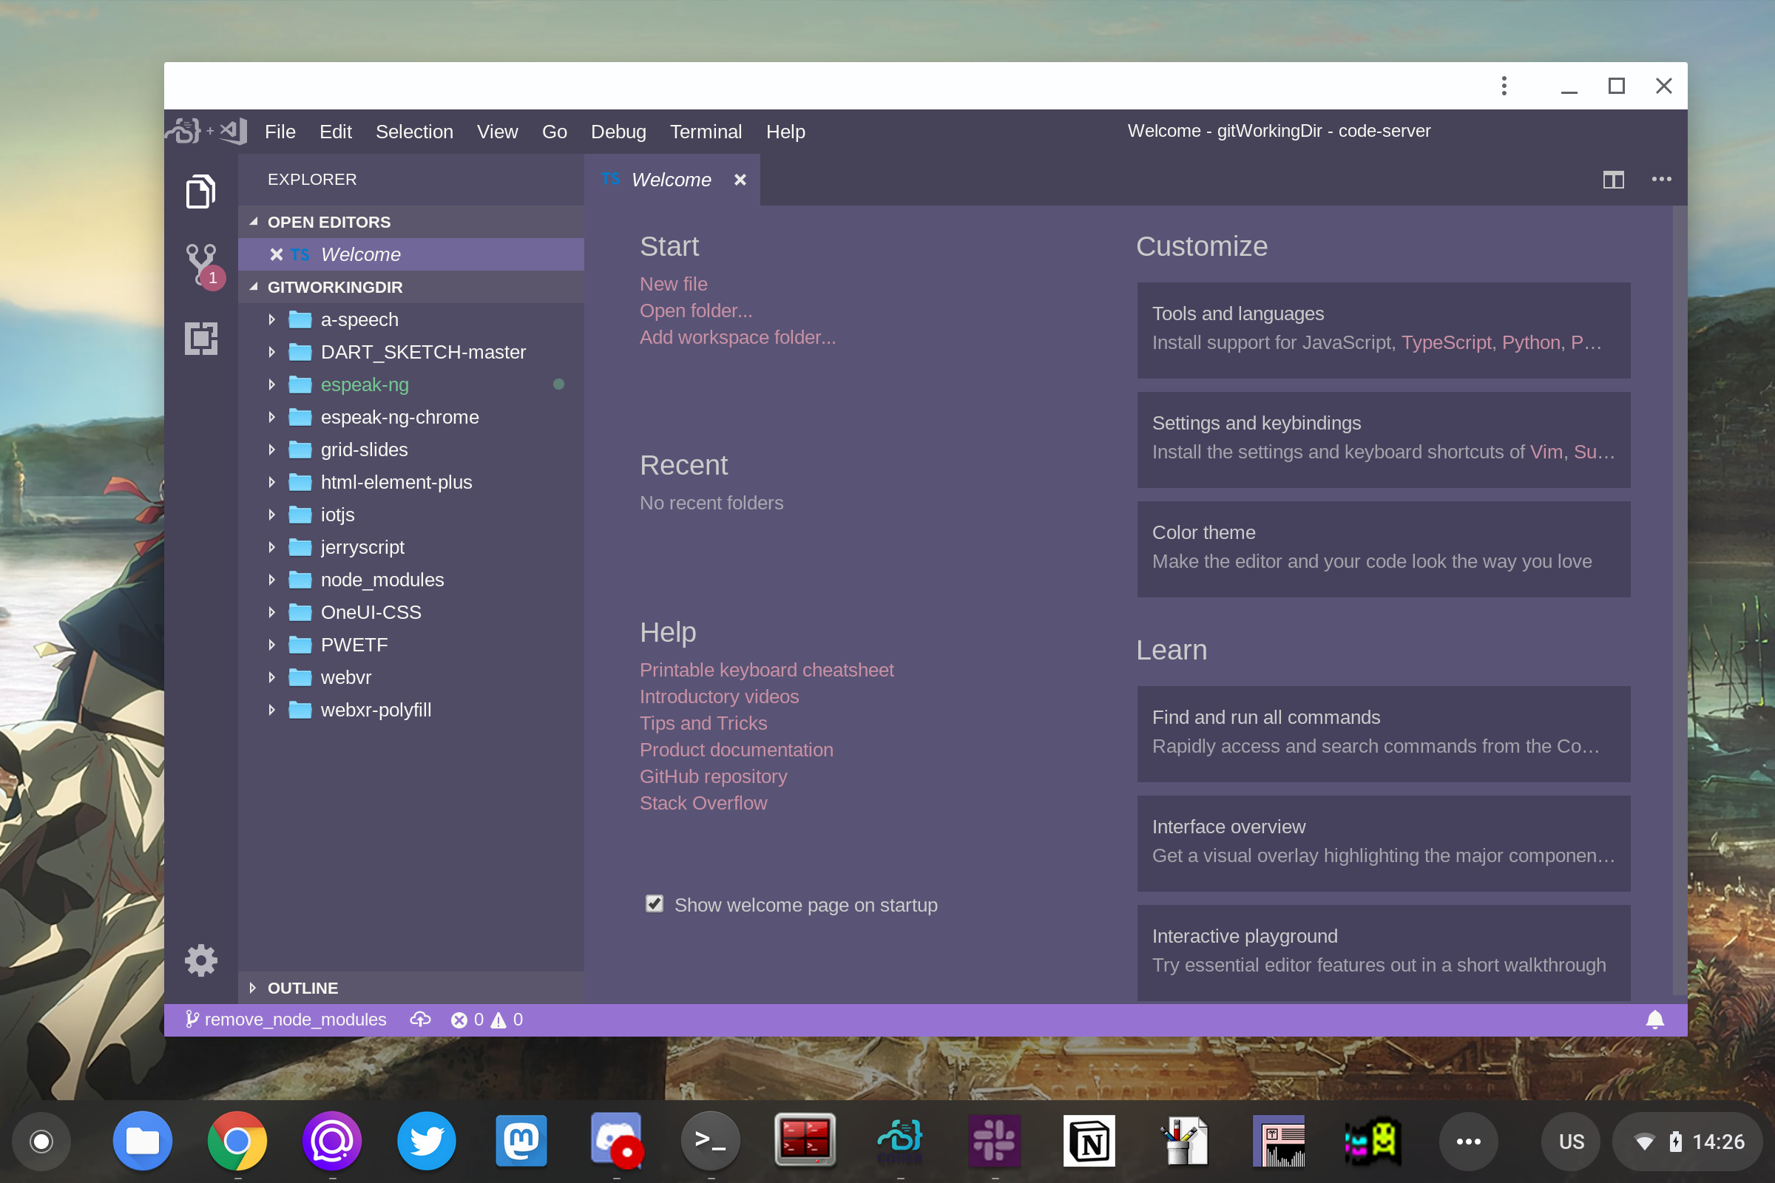Open the Extensions view icon
Image resolution: width=1775 pixels, height=1183 pixels.
[x=200, y=338]
